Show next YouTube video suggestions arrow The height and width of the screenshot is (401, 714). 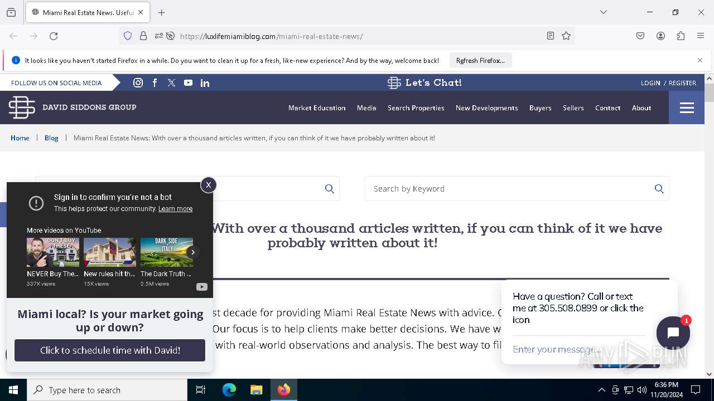(192, 252)
